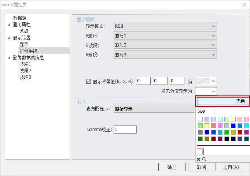Click the Gamma校正 input field
This screenshot has height=176, width=250.
(125, 130)
